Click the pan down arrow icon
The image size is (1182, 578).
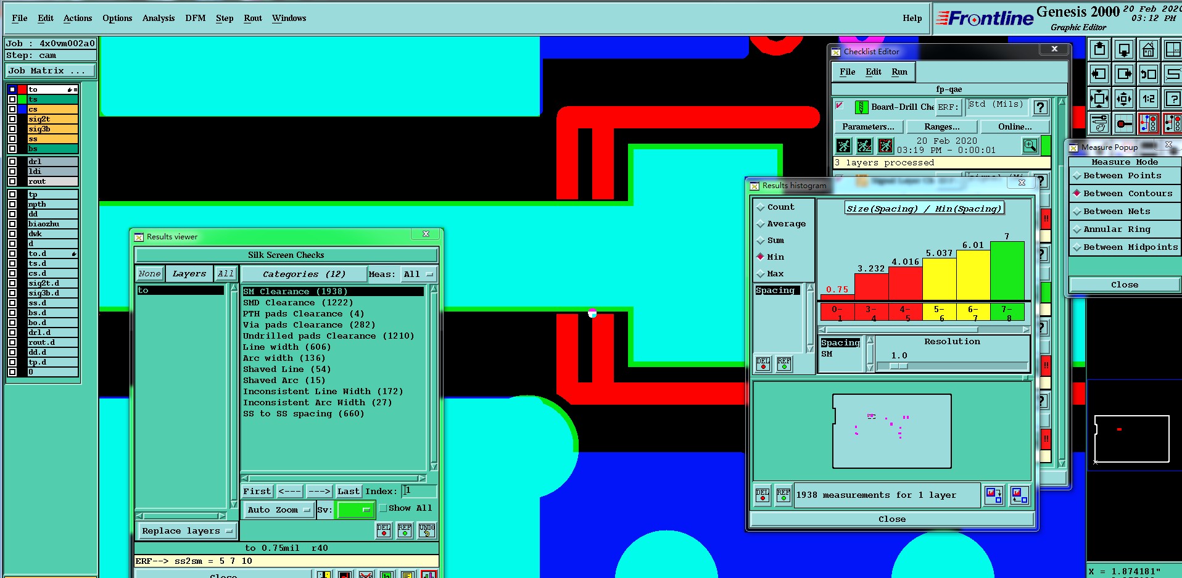click(1124, 49)
